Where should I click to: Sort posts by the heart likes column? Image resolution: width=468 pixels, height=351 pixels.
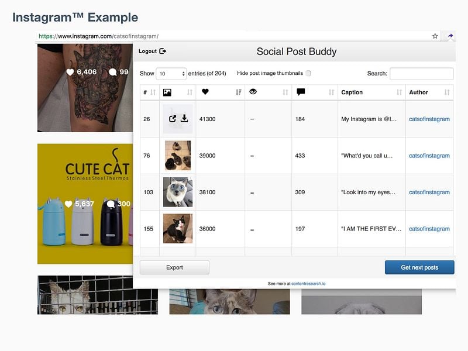tap(205, 92)
